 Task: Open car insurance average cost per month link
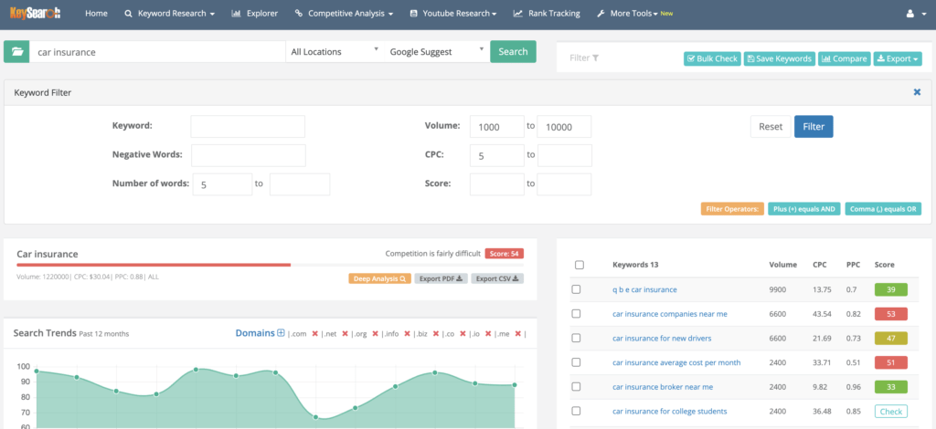pos(676,362)
